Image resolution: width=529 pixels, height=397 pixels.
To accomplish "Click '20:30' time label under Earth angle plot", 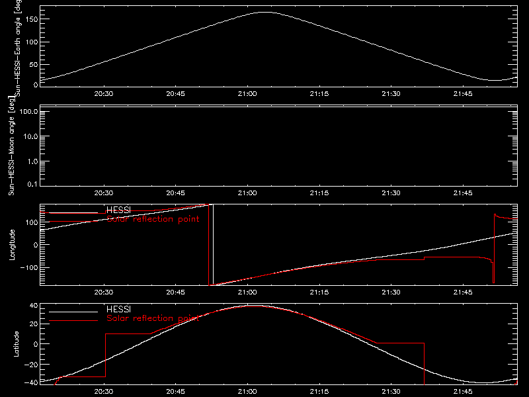I will pos(104,94).
